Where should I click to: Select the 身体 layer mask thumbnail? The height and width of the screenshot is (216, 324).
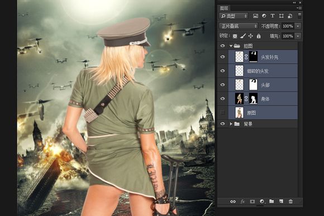253,98
